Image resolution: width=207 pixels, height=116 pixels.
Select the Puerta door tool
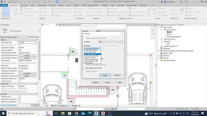[21, 11]
